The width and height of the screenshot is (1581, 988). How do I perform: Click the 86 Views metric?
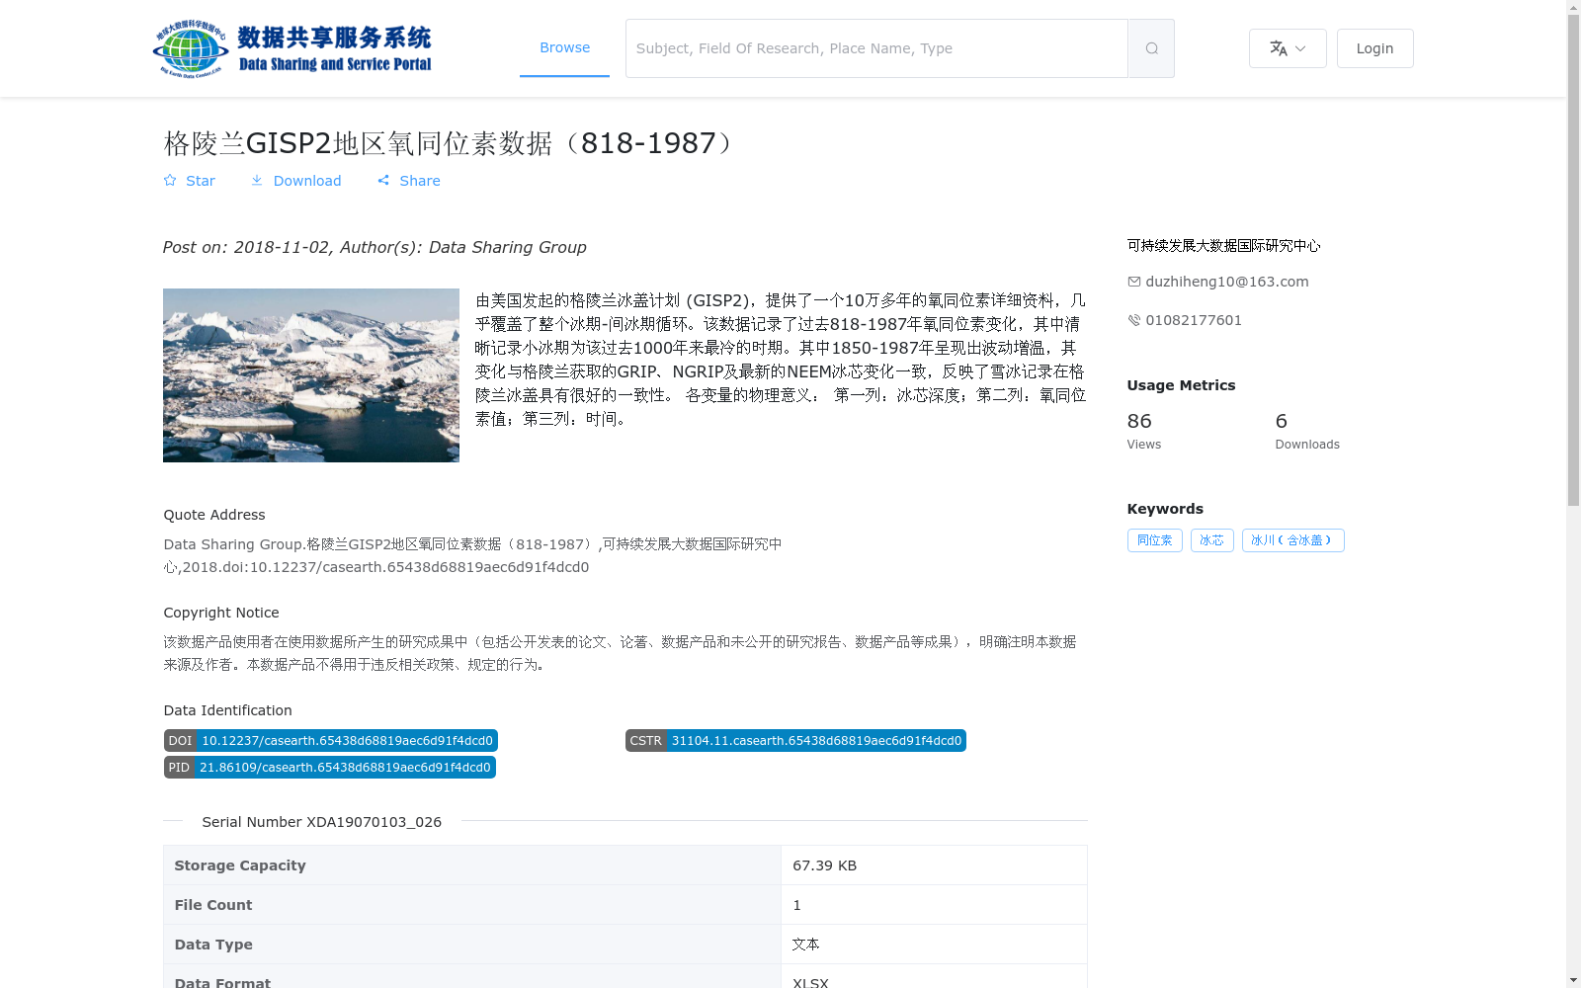(x=1144, y=431)
